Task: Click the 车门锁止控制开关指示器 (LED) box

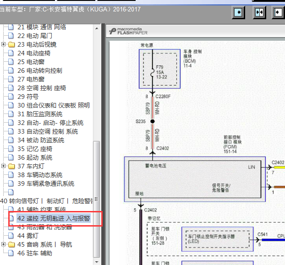Action: tap(217, 239)
